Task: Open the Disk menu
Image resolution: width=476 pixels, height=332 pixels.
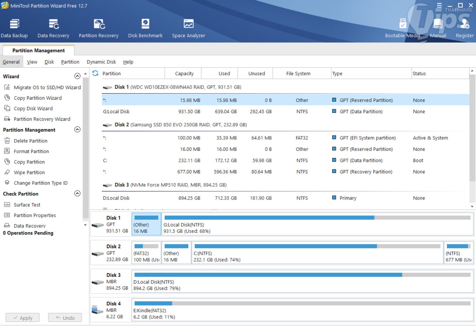Action: [x=49, y=62]
